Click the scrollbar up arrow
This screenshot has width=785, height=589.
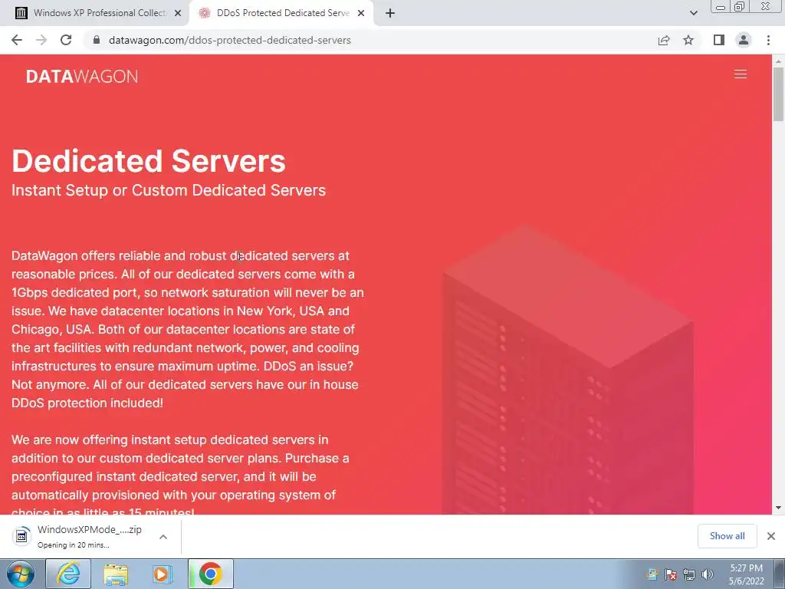[778, 61]
